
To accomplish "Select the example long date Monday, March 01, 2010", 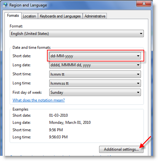I will 70,123.
